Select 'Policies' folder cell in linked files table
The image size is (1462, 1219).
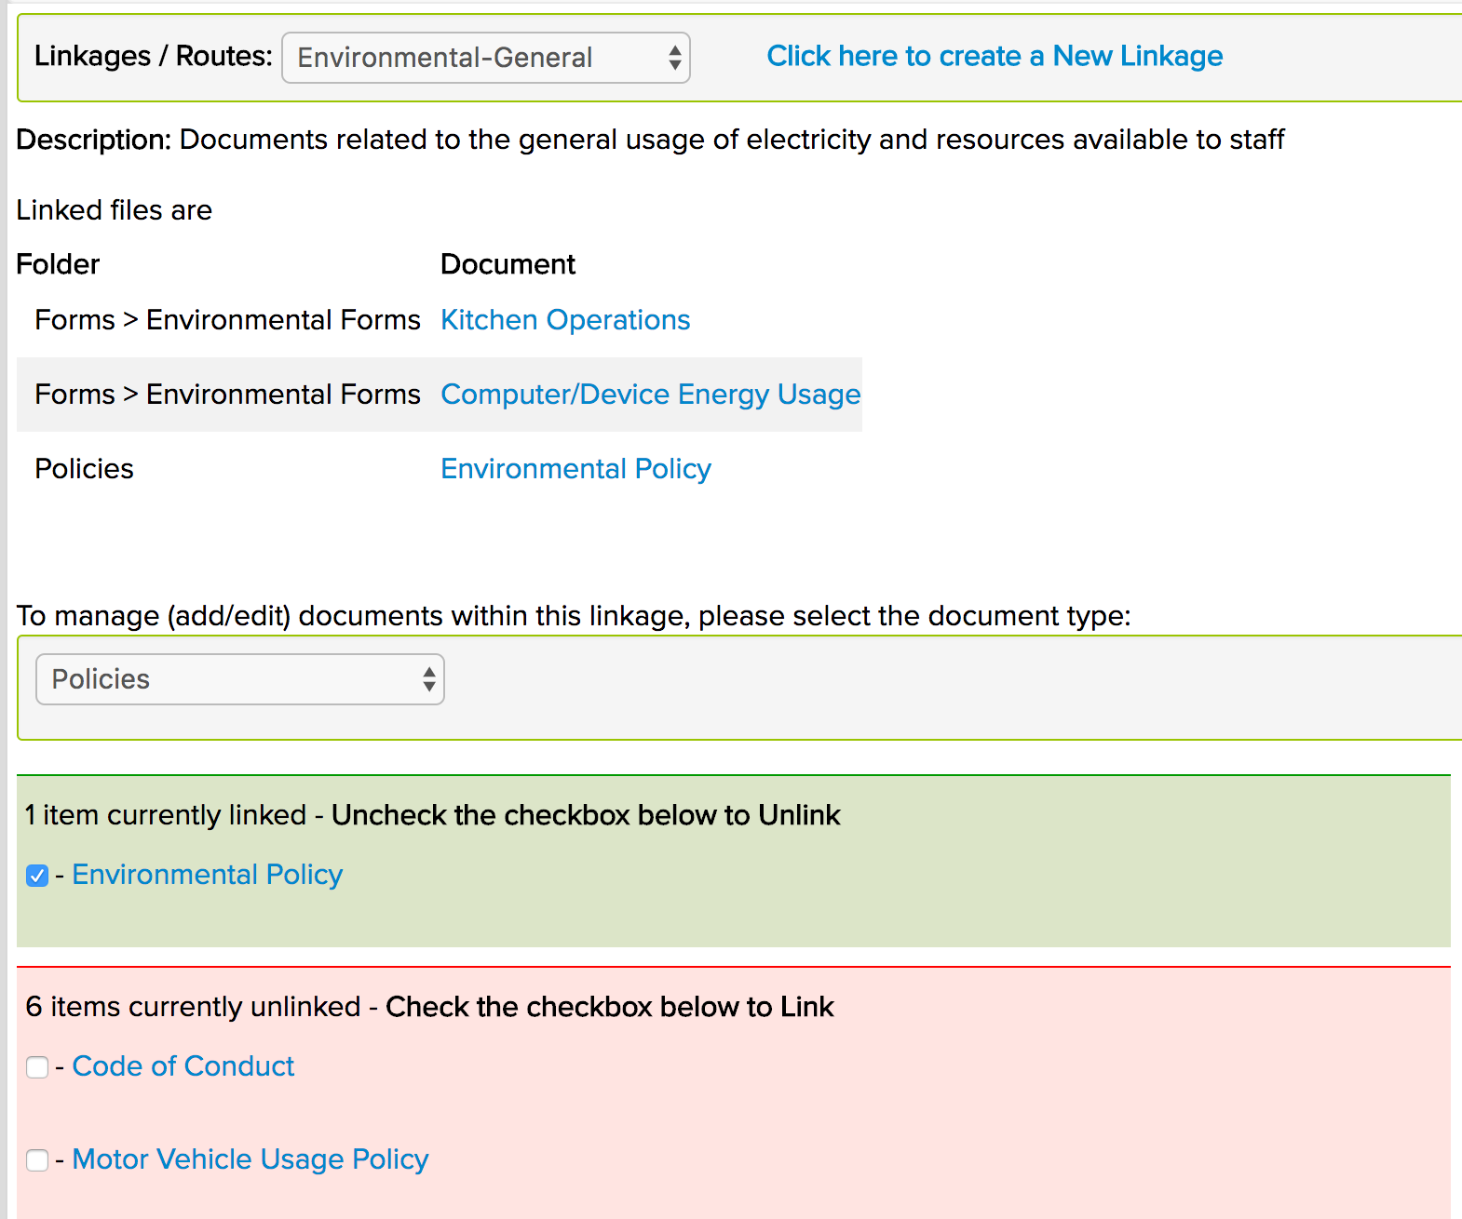point(85,469)
